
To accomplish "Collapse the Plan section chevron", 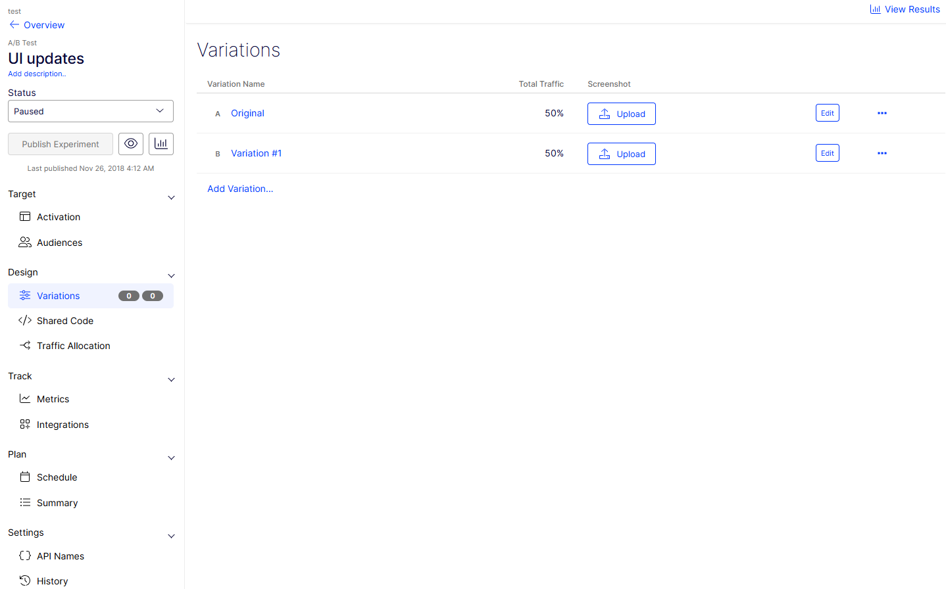I will pos(171,458).
